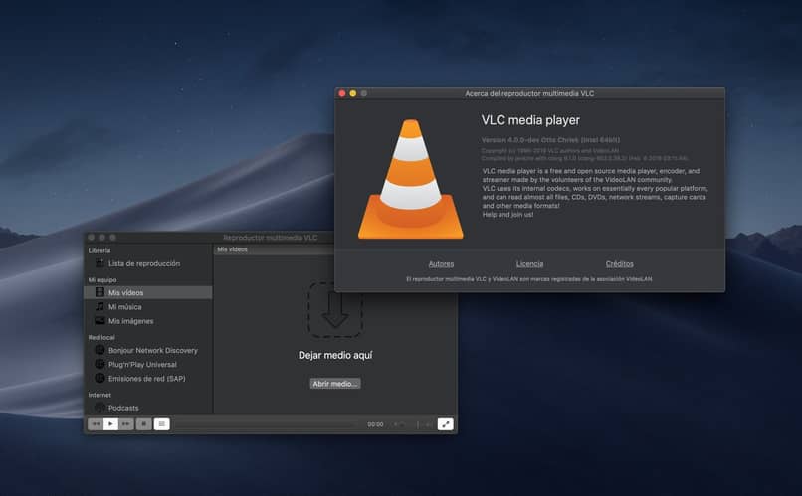Image resolution: width=802 pixels, height=496 pixels.
Task: Click the VLC media player heading
Action: (x=530, y=120)
